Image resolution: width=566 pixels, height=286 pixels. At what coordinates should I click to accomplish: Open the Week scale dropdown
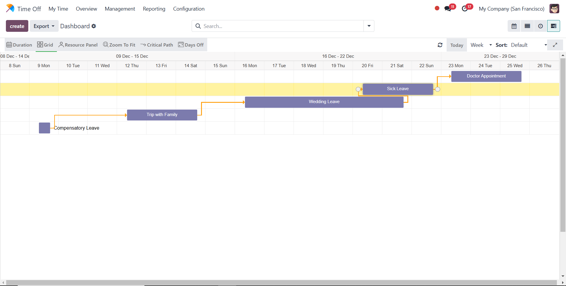click(481, 45)
